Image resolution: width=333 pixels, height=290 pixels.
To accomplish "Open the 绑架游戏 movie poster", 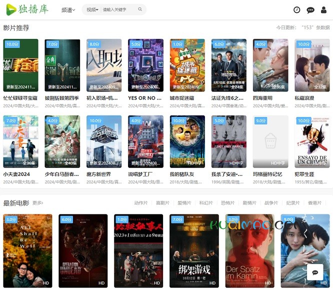I will (x=194, y=250).
